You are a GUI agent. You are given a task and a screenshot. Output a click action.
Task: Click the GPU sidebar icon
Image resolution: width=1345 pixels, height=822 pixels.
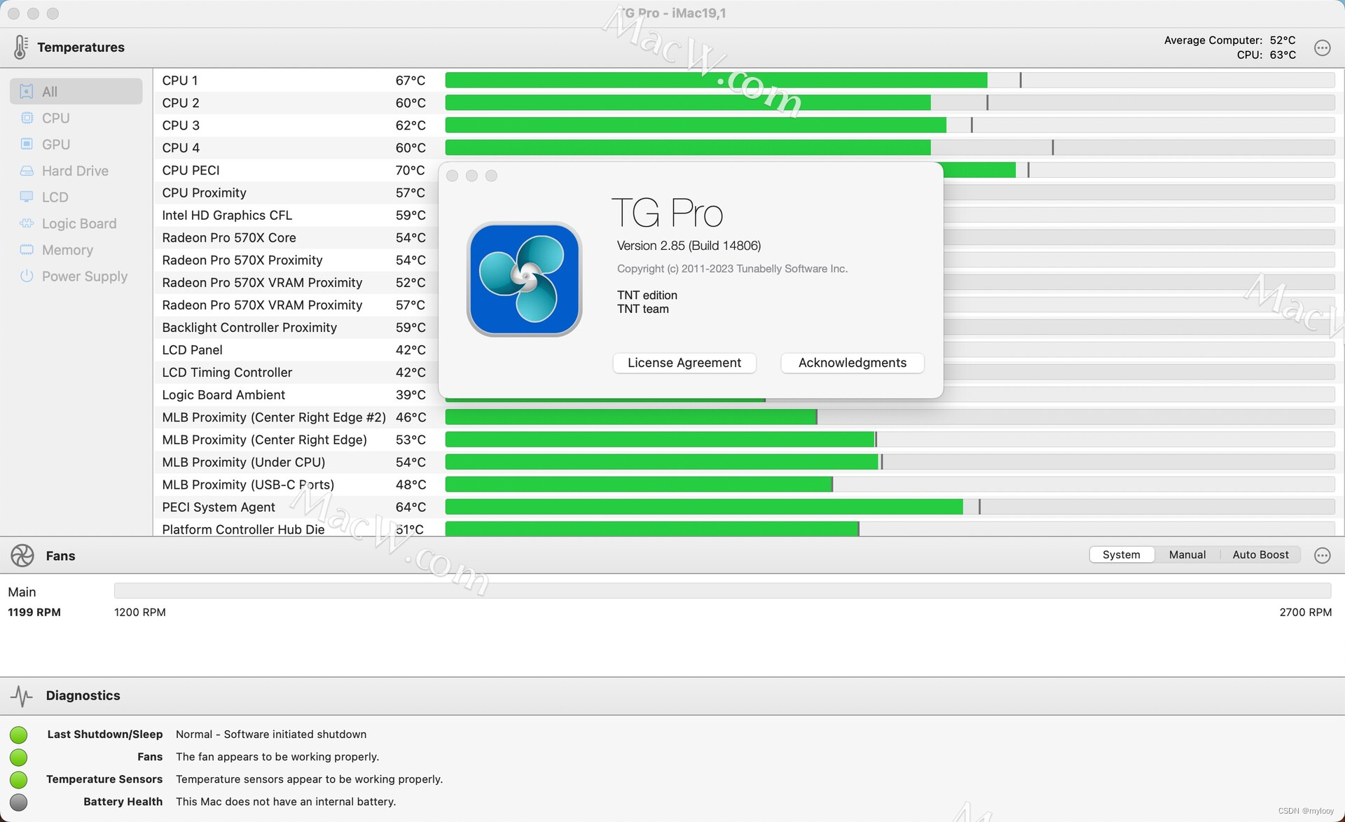[x=27, y=144]
